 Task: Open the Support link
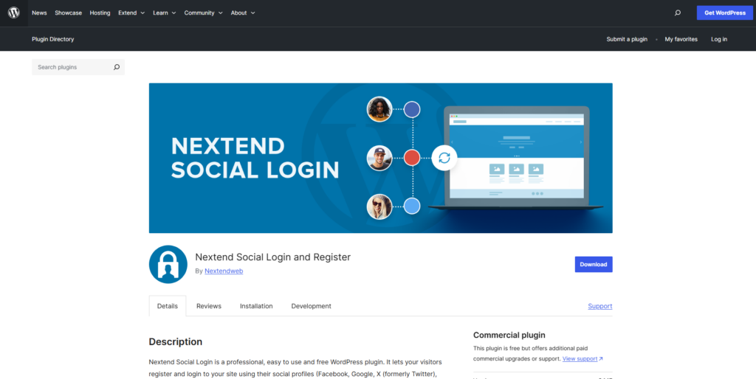coord(599,306)
